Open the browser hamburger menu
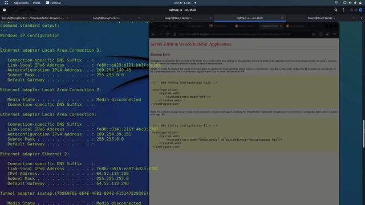The height and width of the screenshot is (205, 365). [335, 34]
